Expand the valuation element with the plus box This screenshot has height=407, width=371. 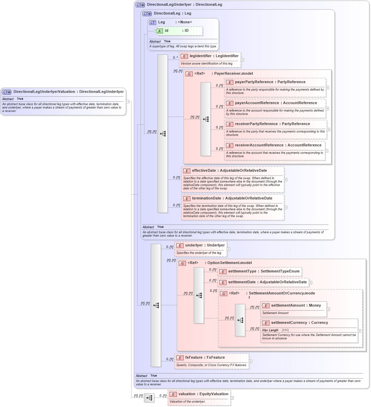(232, 398)
